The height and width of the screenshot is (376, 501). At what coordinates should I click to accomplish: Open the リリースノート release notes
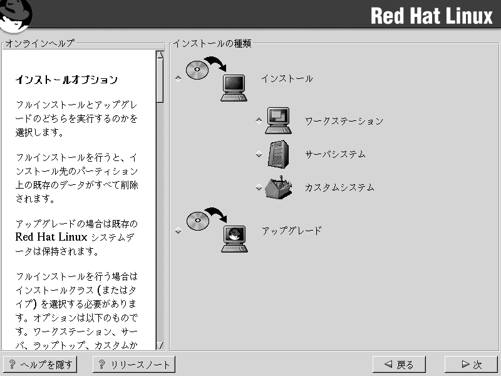coord(133,365)
